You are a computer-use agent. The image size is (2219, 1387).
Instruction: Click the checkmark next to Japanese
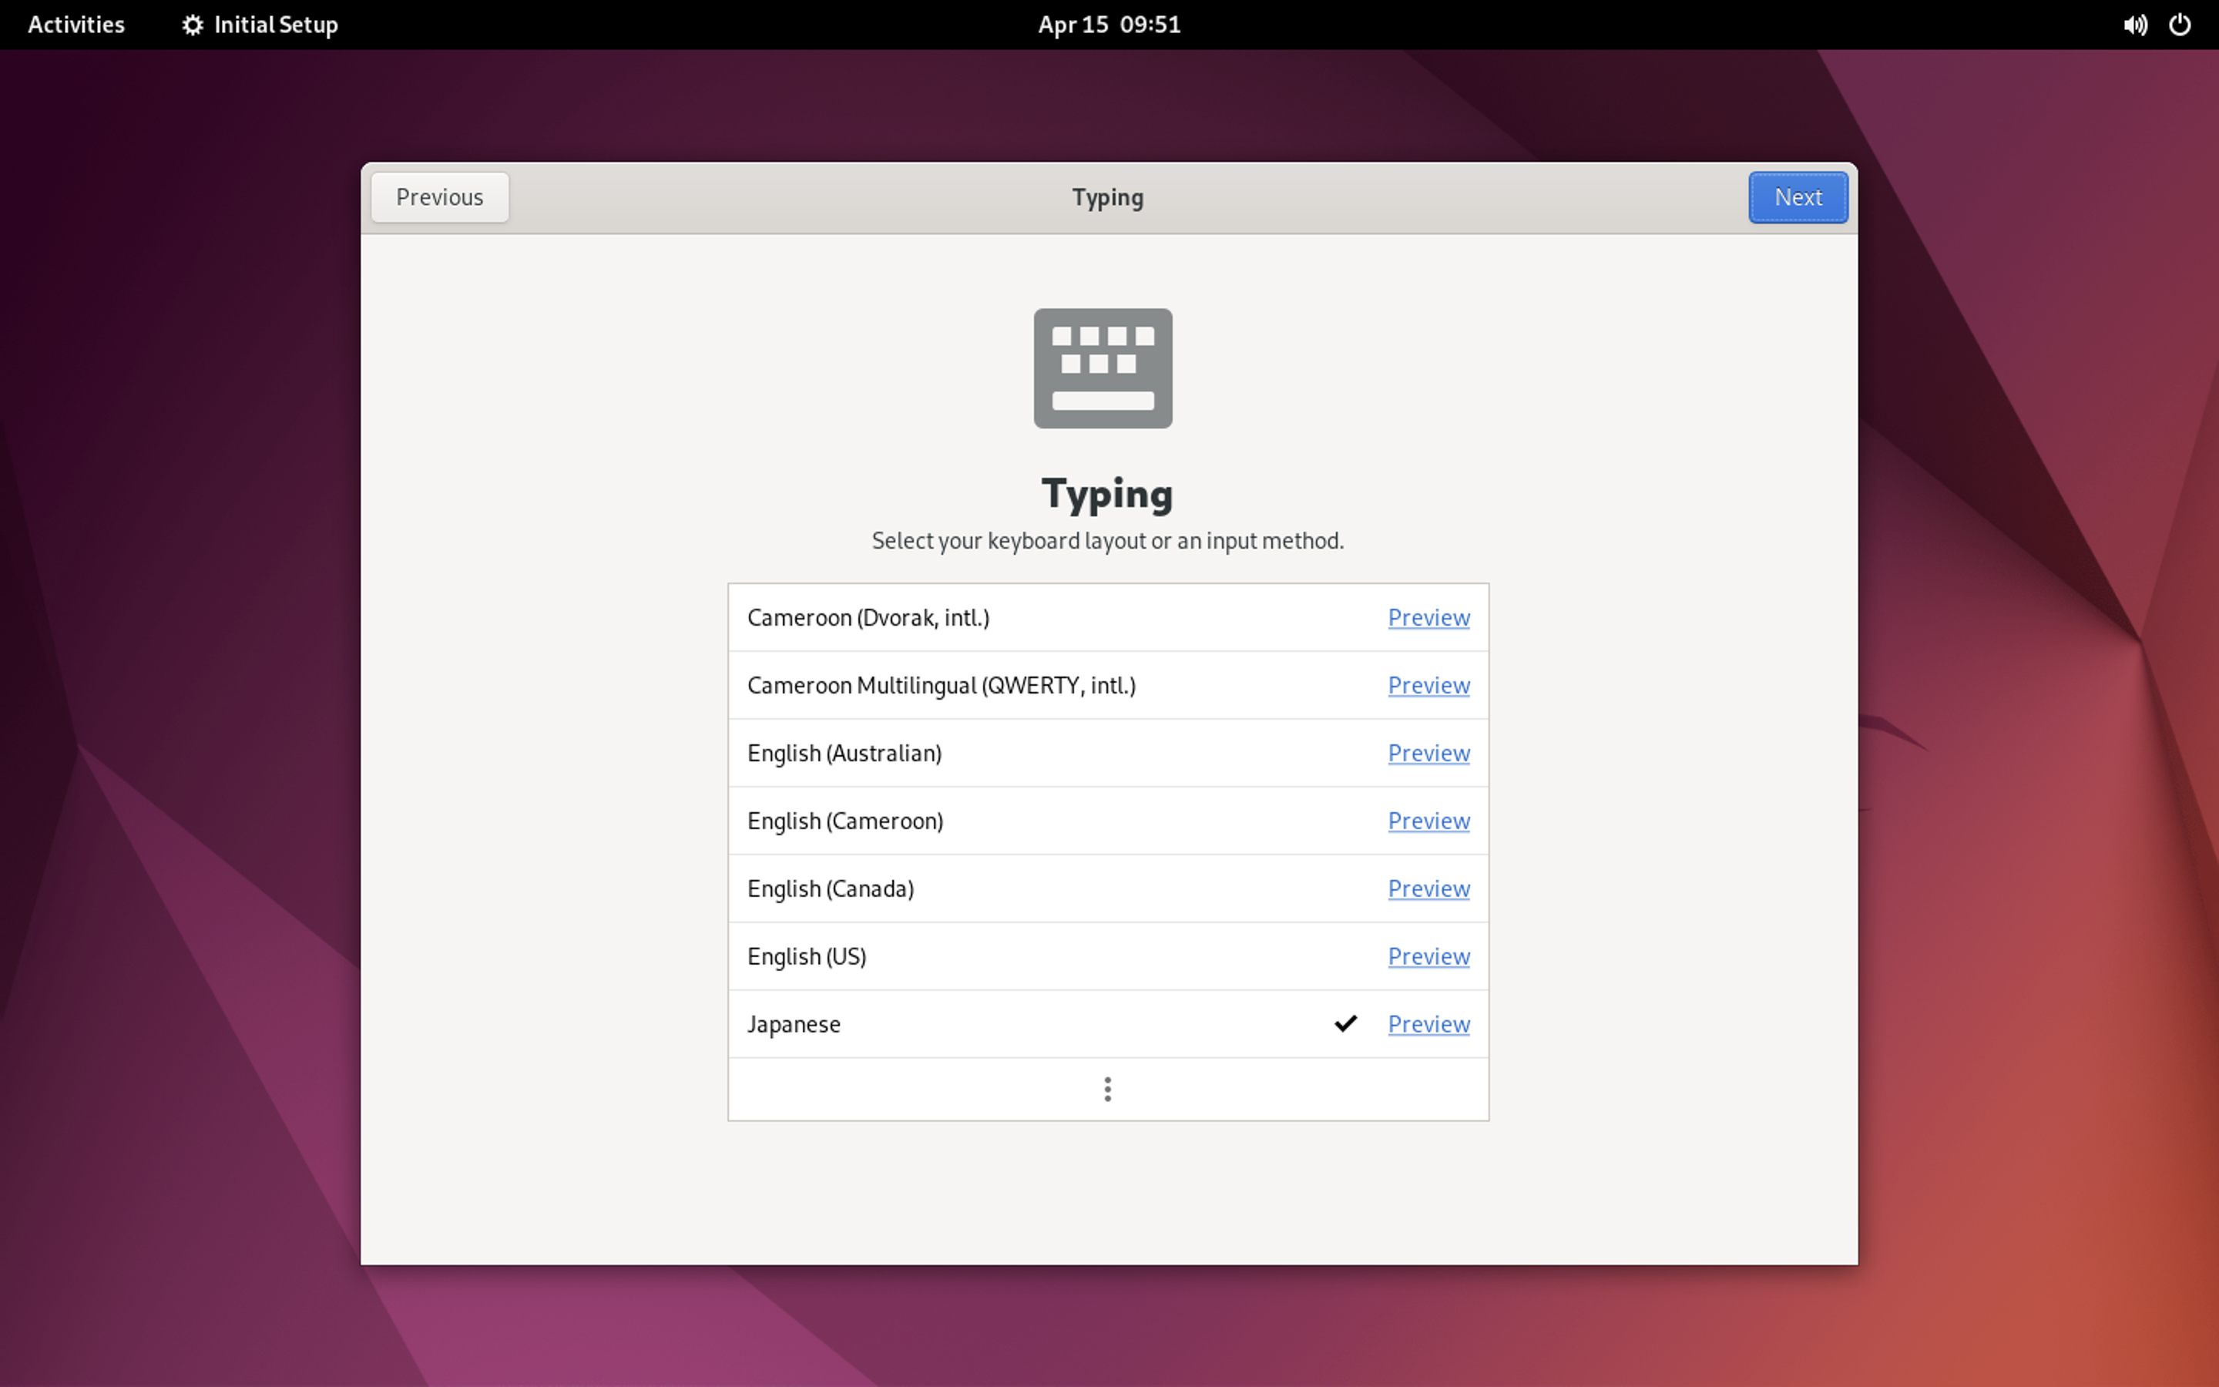(x=1345, y=1024)
